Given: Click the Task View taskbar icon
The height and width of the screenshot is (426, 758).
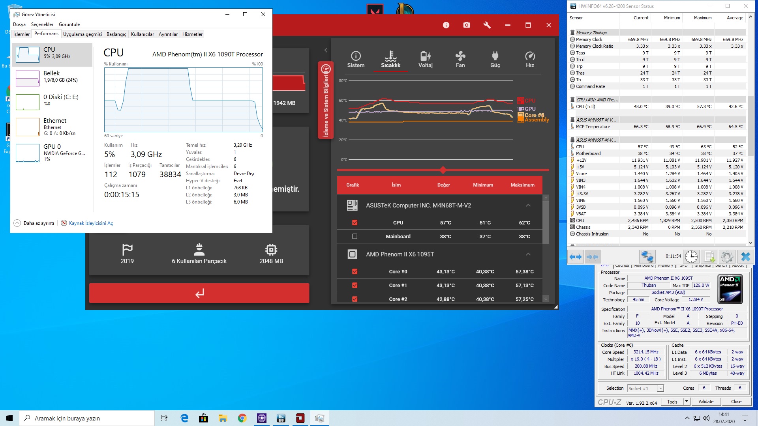Looking at the screenshot, I should [x=164, y=418].
